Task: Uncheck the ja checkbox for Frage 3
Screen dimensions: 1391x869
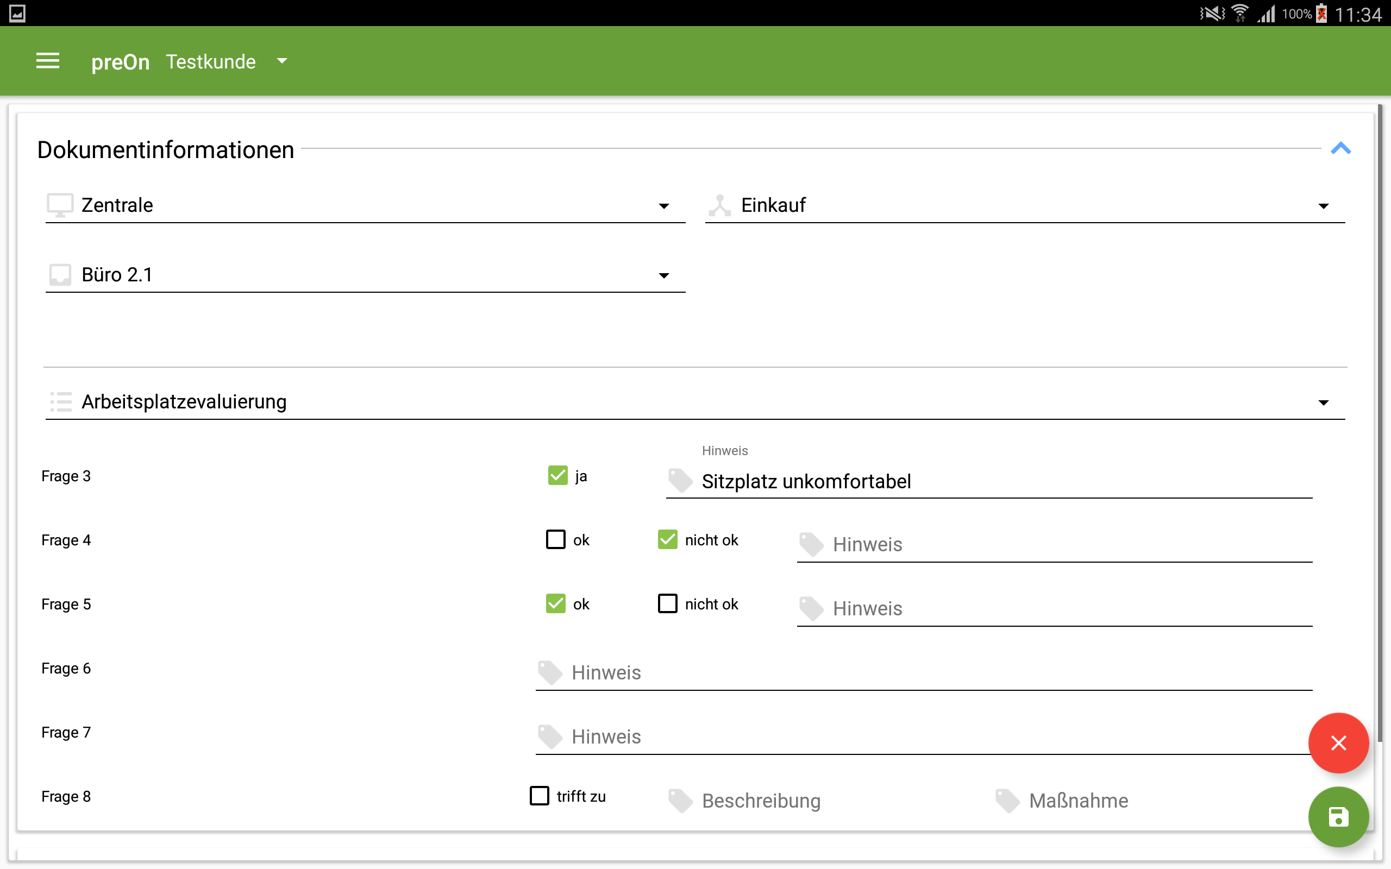Action: (557, 476)
